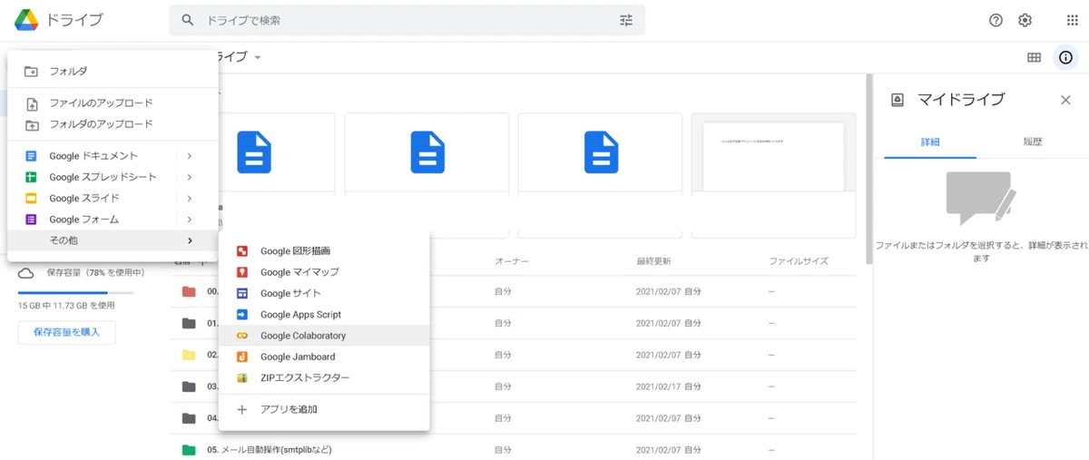Open the Settings gear icon
The height and width of the screenshot is (460, 1089).
pos(1025,20)
